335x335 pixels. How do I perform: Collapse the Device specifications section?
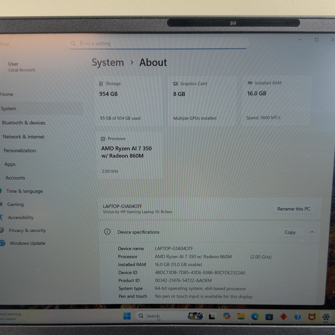312,232
